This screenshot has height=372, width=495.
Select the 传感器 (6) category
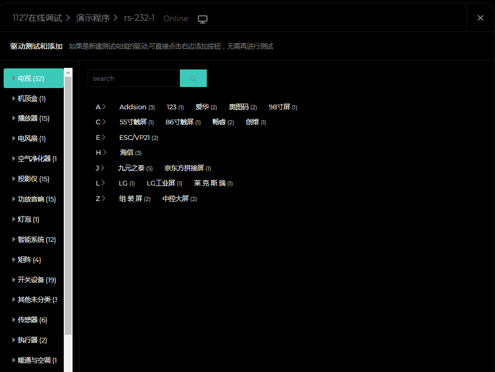[x=32, y=320]
